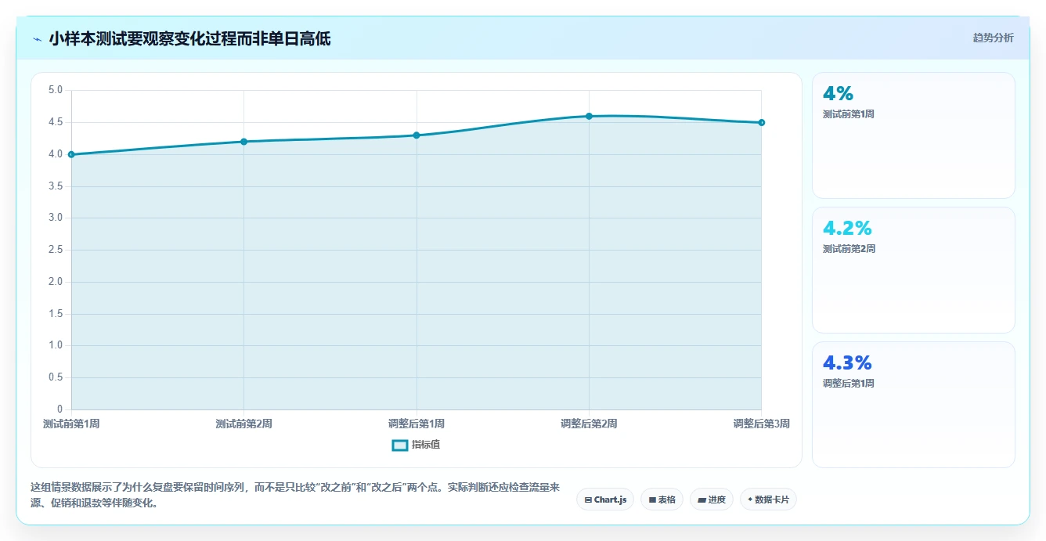The width and height of the screenshot is (1046, 541).
Task: Select the 进度 tag
Action: [711, 500]
